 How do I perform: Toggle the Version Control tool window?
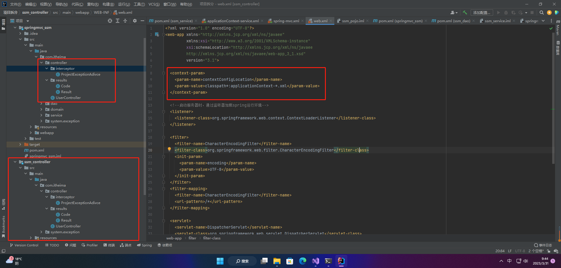click(x=24, y=245)
